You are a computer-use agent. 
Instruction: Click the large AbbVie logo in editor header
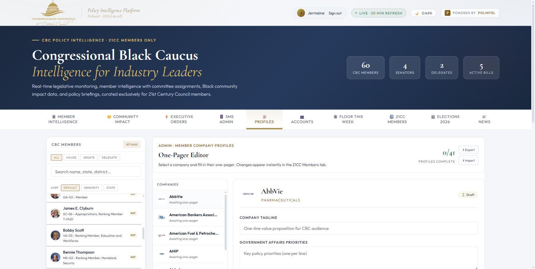pyautogui.click(x=248, y=194)
